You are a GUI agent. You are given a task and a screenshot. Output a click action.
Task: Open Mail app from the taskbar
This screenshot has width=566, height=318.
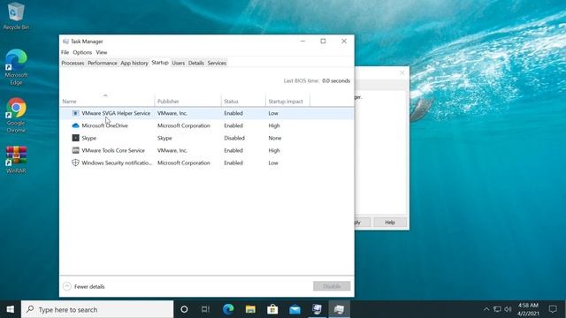[x=294, y=309]
